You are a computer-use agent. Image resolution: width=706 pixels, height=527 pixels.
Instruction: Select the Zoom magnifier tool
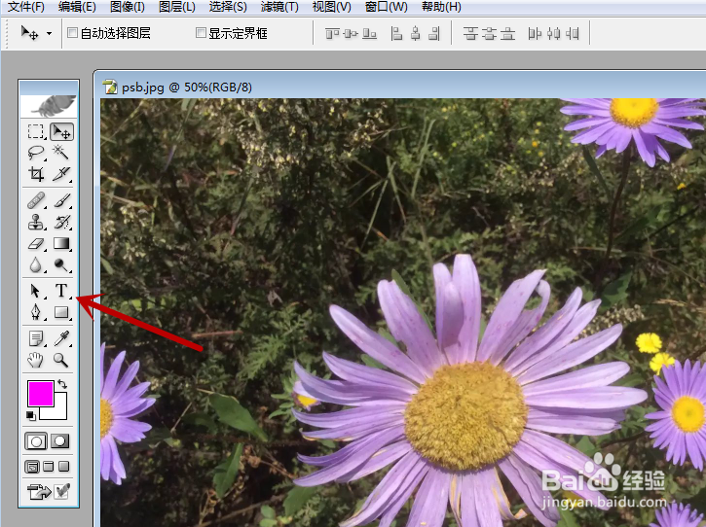click(60, 360)
